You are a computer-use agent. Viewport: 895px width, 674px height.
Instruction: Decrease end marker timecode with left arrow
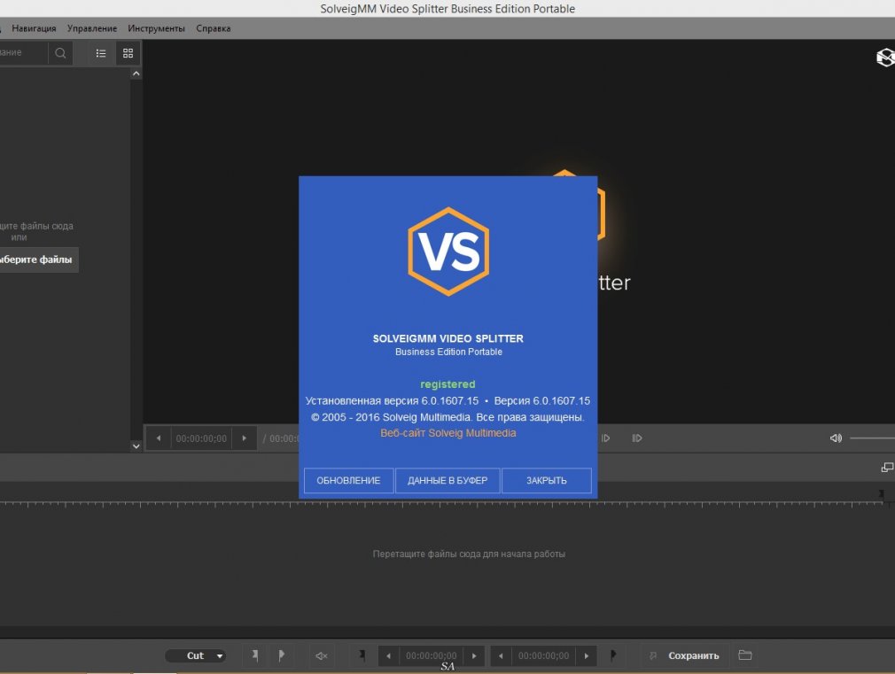tap(502, 655)
